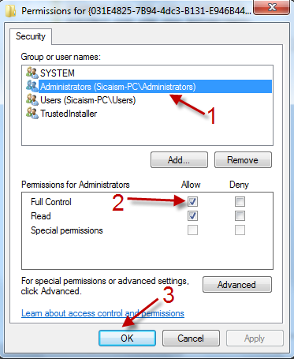Check Full Control Deny checkbox
The height and width of the screenshot is (359, 294).
point(240,202)
